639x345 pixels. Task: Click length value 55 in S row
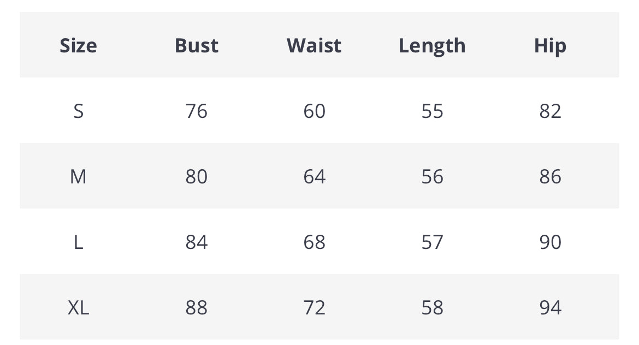[x=432, y=111]
